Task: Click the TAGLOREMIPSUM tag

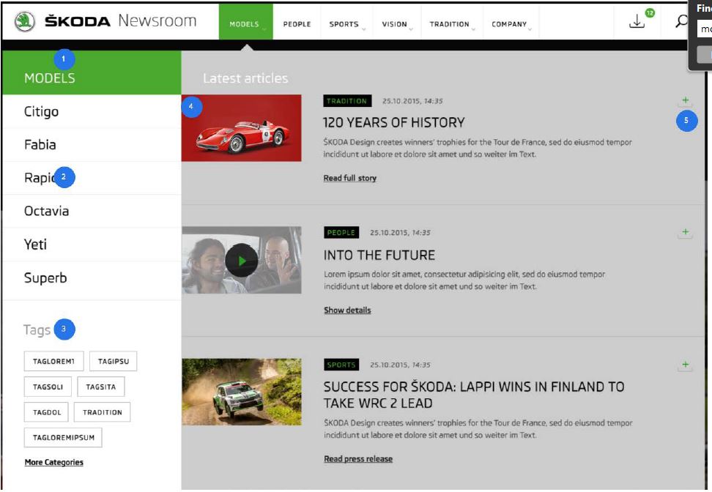Action: point(63,438)
